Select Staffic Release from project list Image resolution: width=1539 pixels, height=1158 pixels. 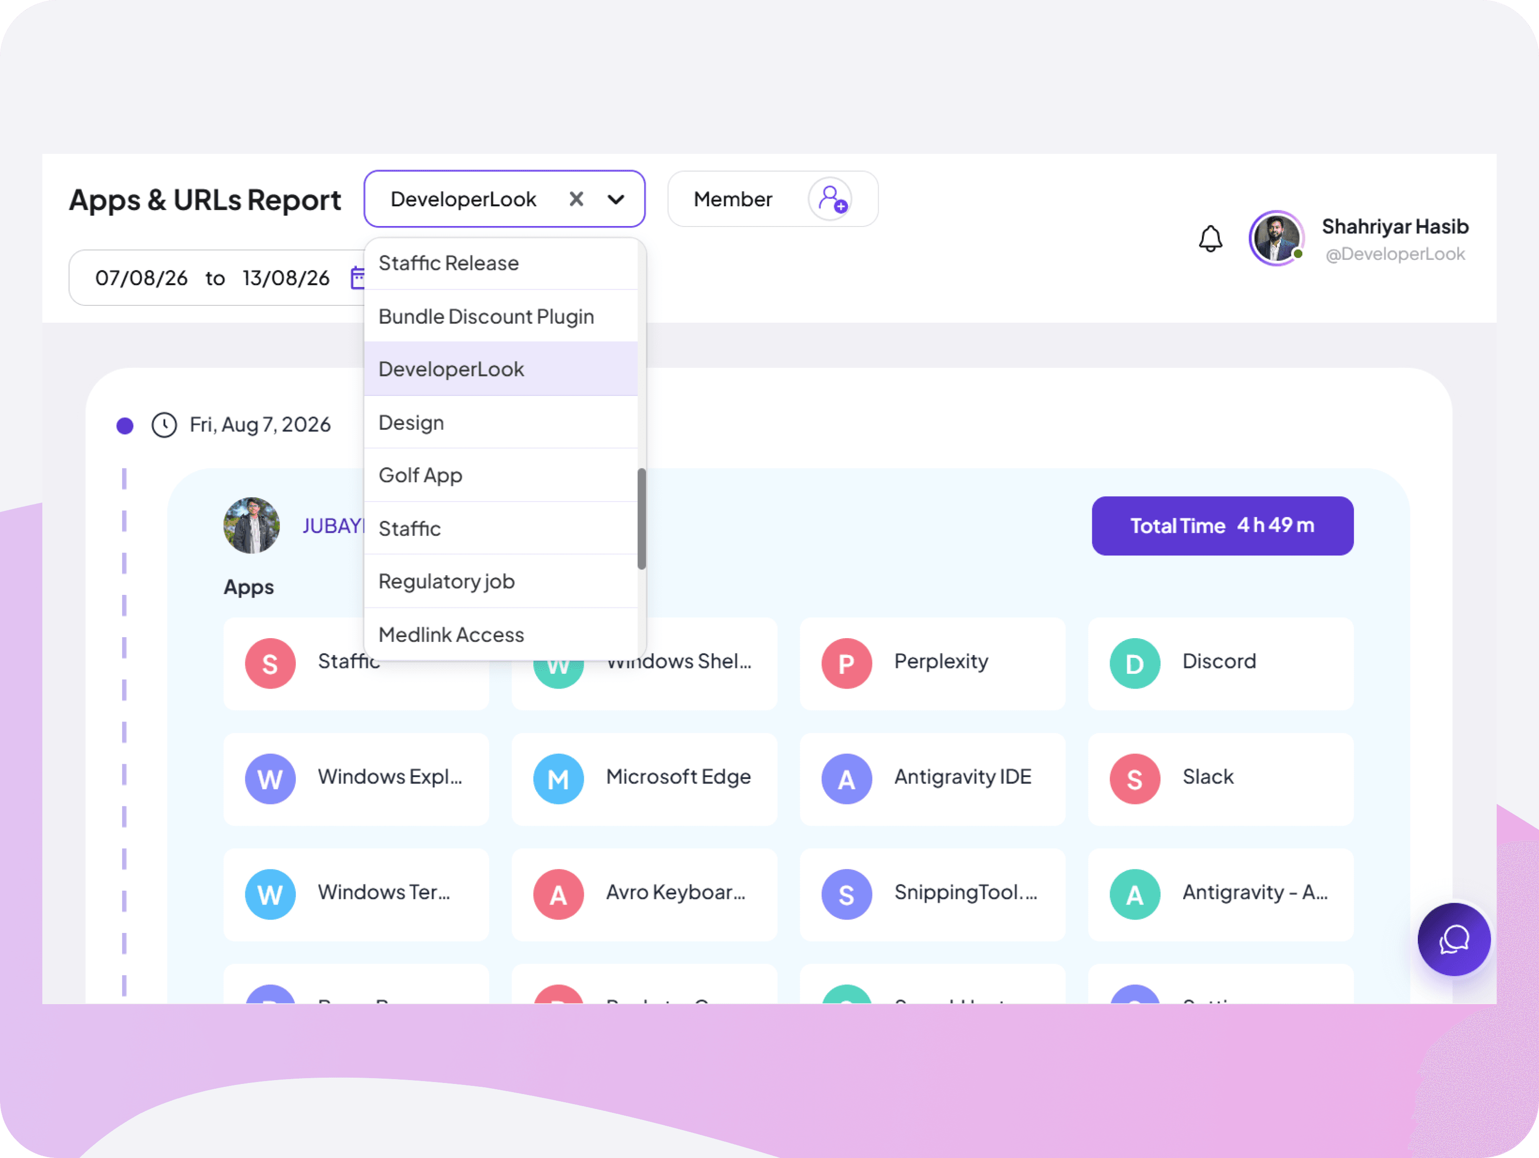(x=501, y=263)
